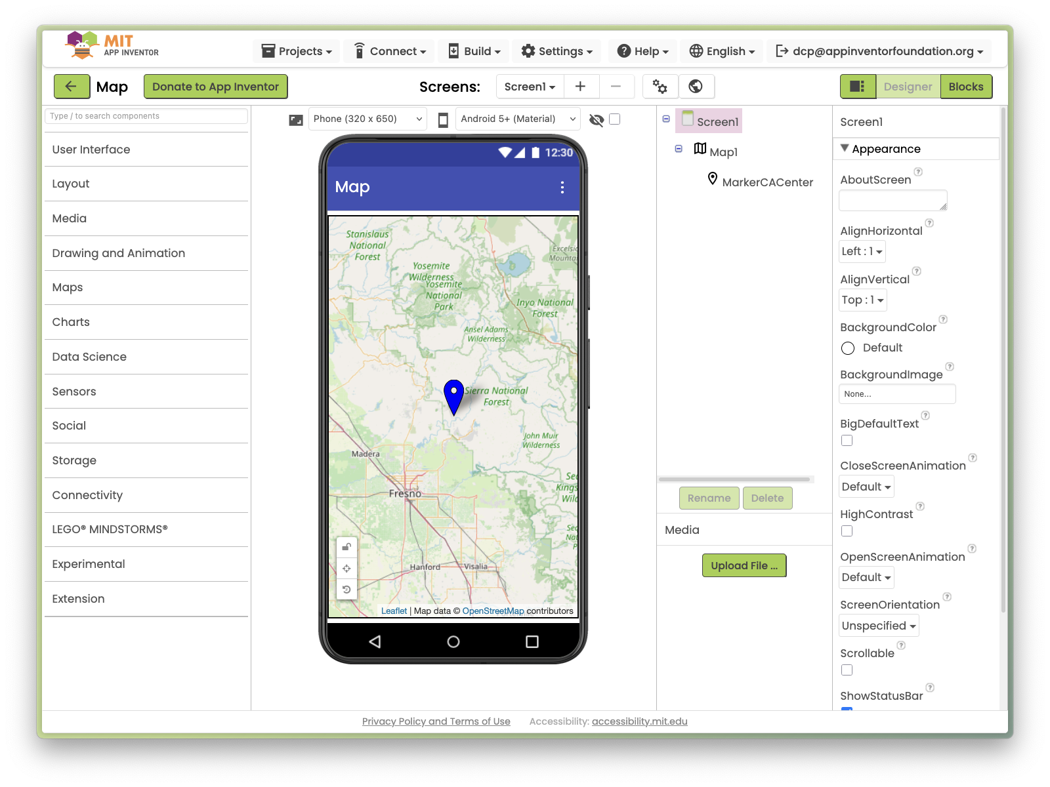
Task: Open AlignHorizontal Left dropdown
Action: 862,251
